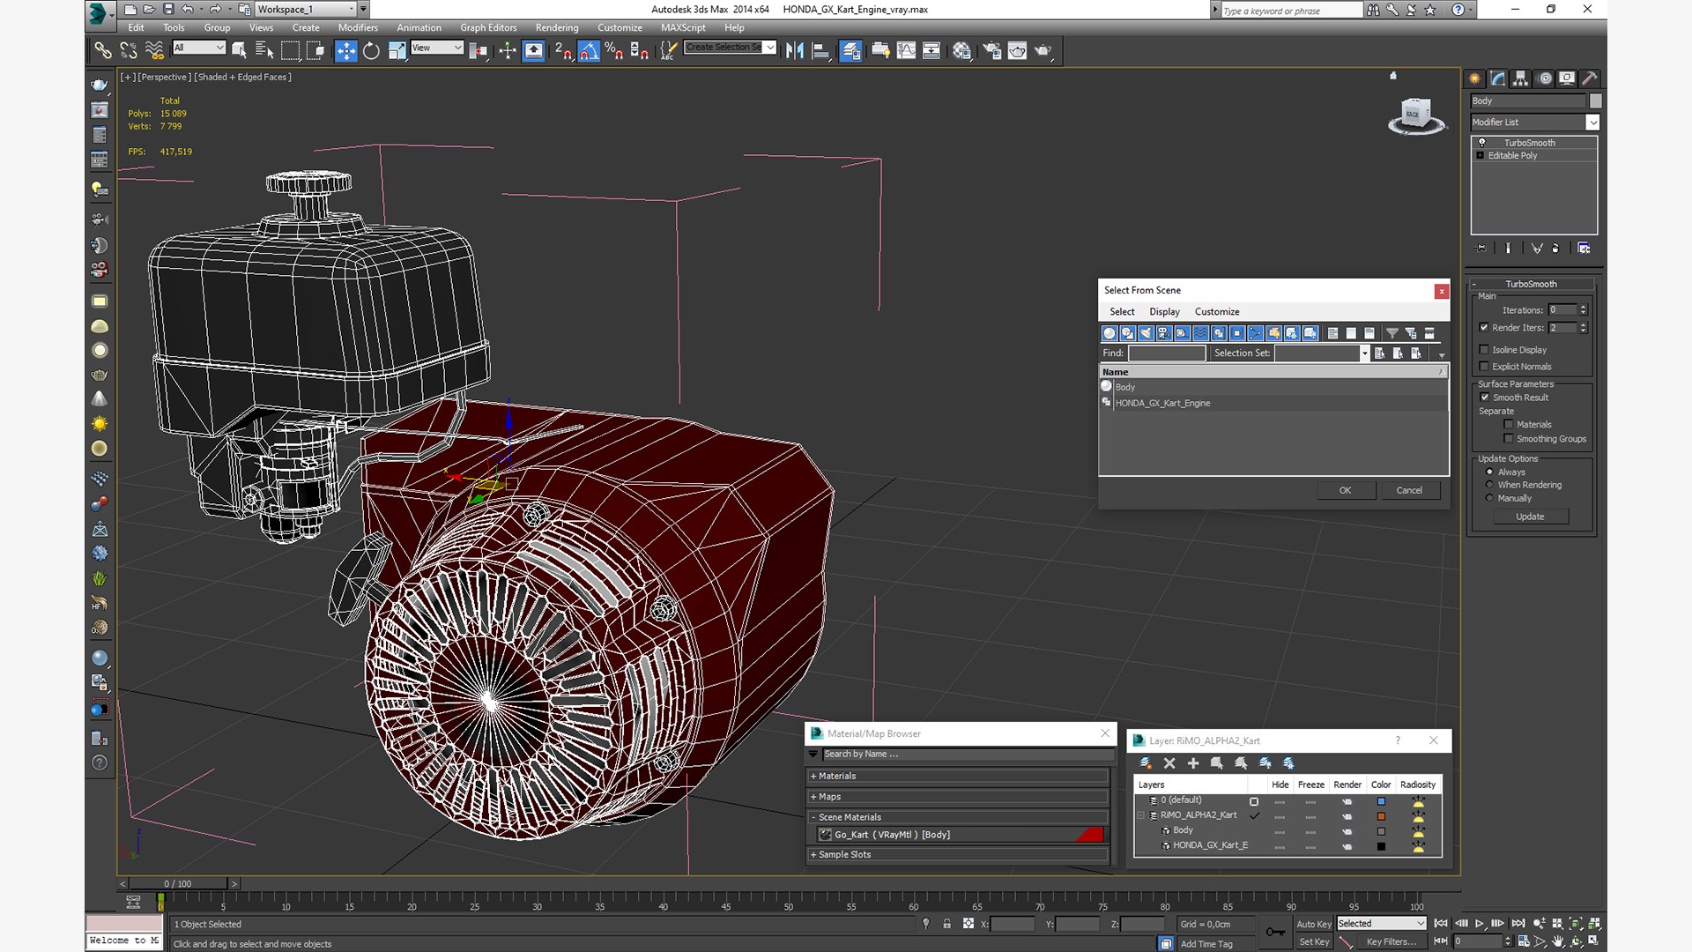Select the Rotate tool in main toolbar
This screenshot has height=952, width=1692.
point(371,51)
